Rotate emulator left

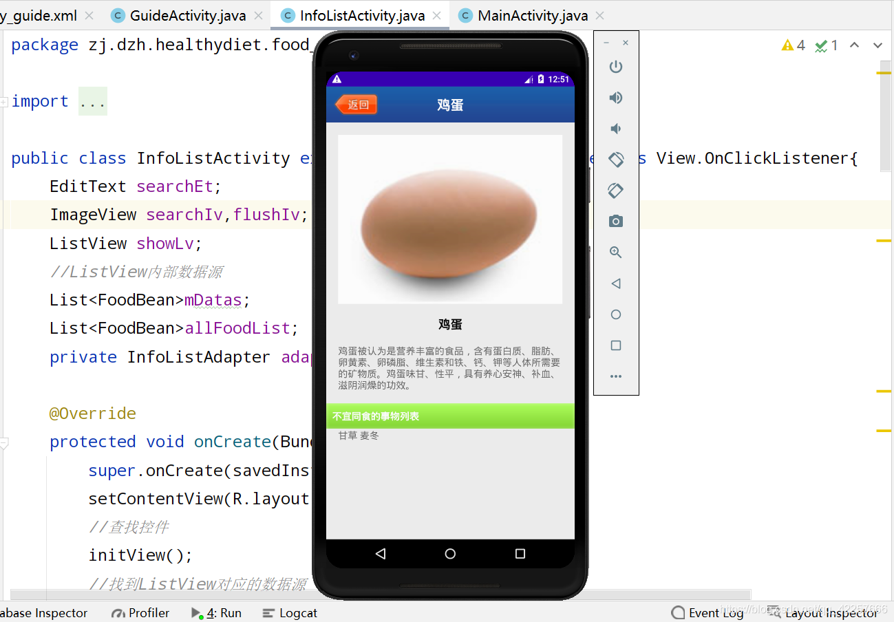tap(616, 160)
